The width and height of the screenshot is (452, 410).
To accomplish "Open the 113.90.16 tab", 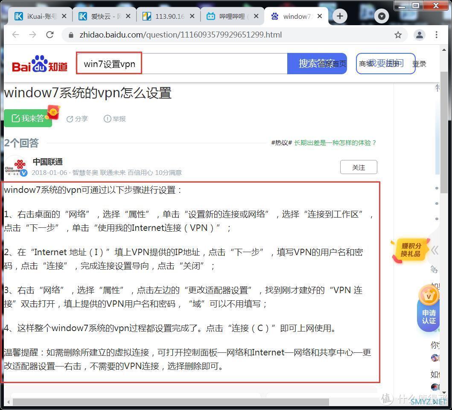I will click(x=167, y=16).
